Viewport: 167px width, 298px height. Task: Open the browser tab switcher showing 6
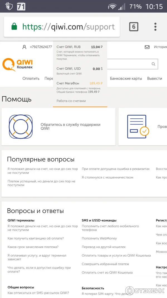pyautogui.click(x=134, y=27)
